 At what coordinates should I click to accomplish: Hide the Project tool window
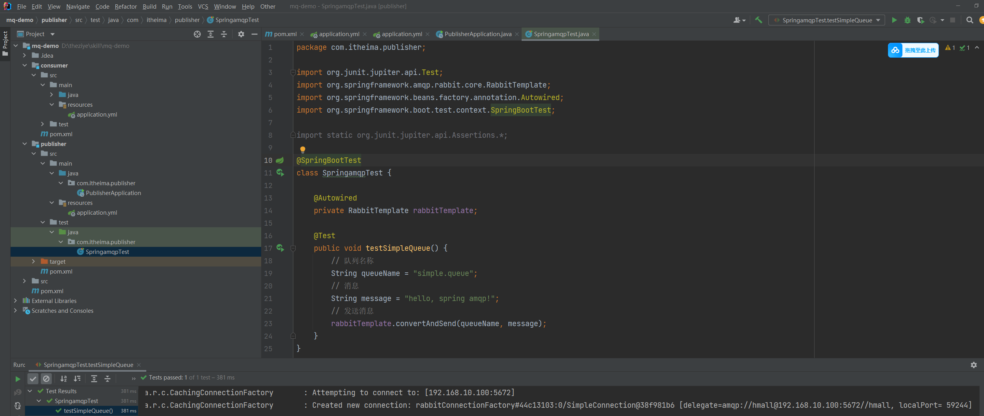tap(254, 34)
